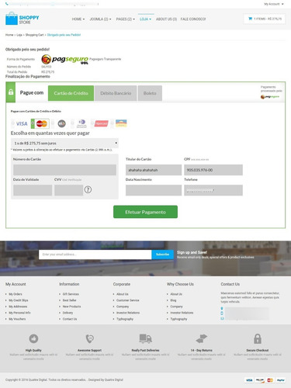The width and height of the screenshot is (291, 388).
Task: Choose the Mastercard card brand
Action: 42,123
